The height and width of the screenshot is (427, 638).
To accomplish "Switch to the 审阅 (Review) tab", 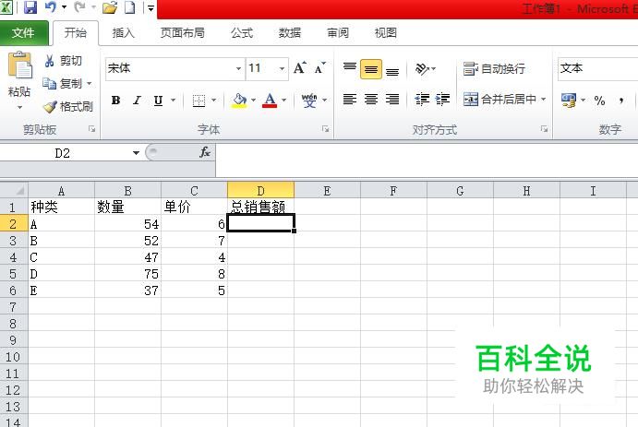I will [338, 32].
